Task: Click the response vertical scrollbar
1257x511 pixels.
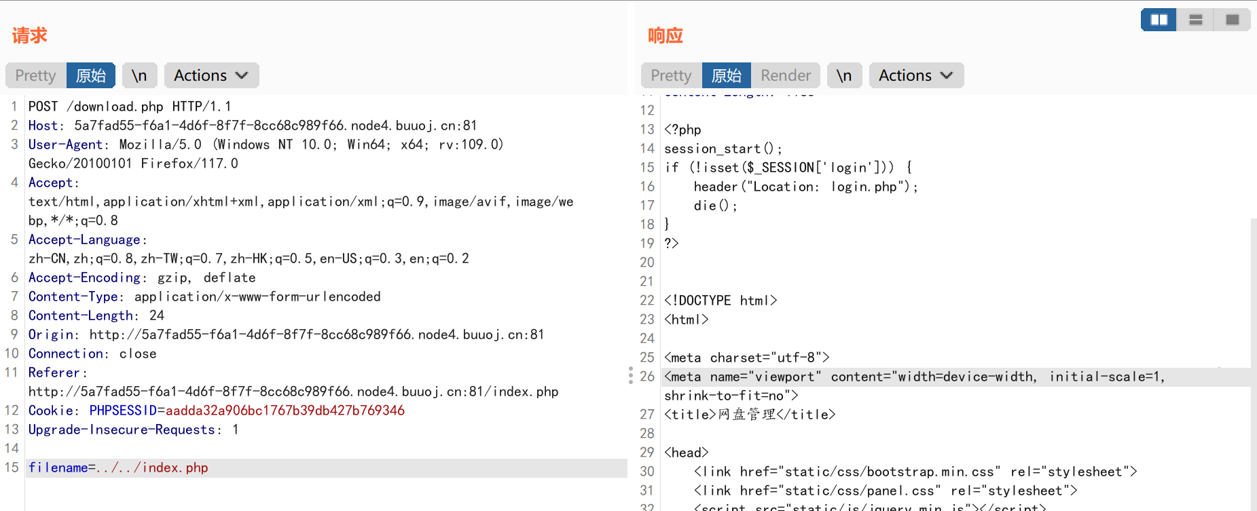Action: click(x=1254, y=364)
